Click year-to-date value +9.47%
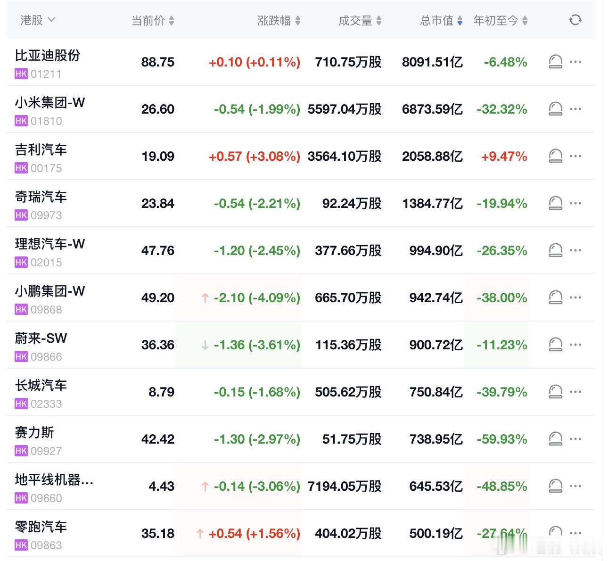 [504, 156]
